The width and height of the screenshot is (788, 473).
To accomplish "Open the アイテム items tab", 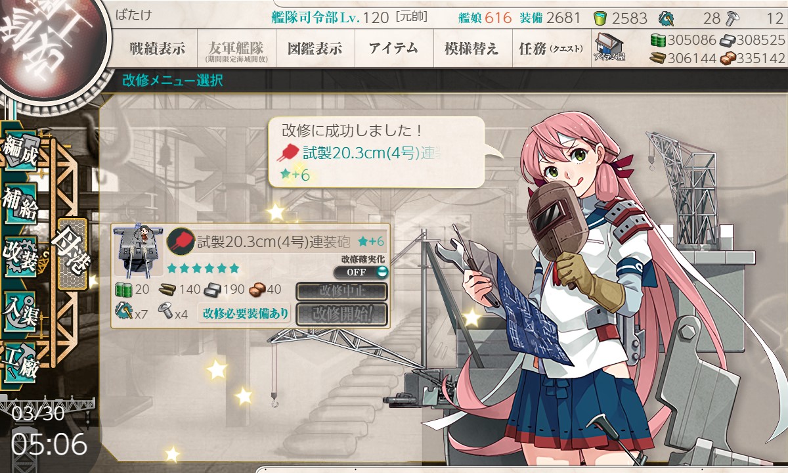I will click(x=393, y=49).
